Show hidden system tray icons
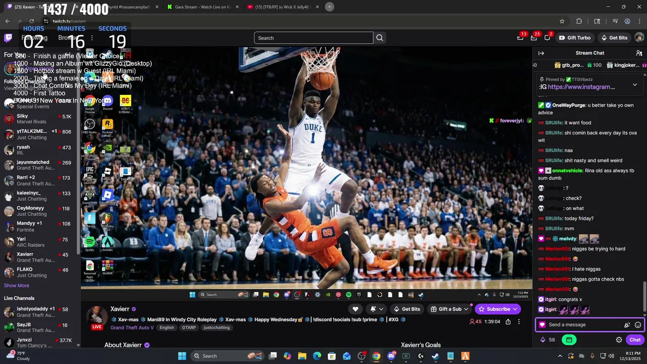The height and width of the screenshot is (364, 647). 560,356
